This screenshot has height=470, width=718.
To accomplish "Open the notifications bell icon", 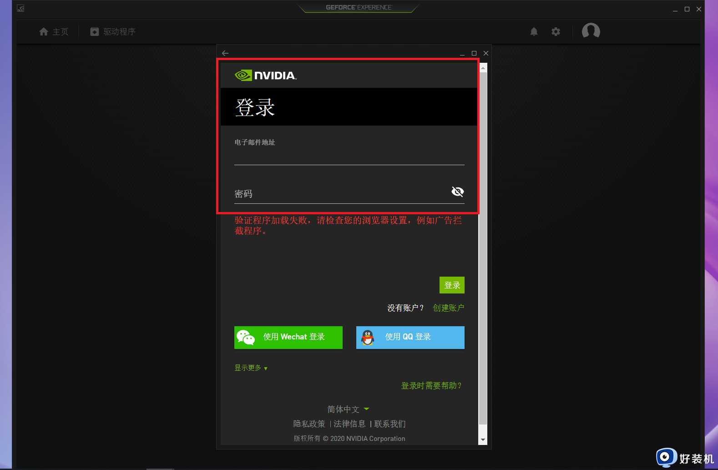I will 534,31.
